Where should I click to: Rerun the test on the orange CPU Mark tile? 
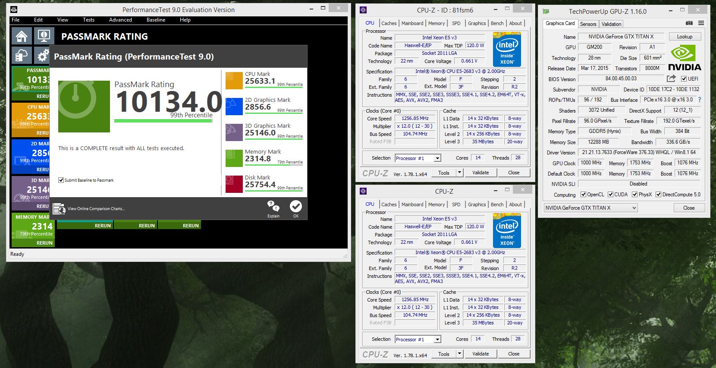click(x=42, y=133)
